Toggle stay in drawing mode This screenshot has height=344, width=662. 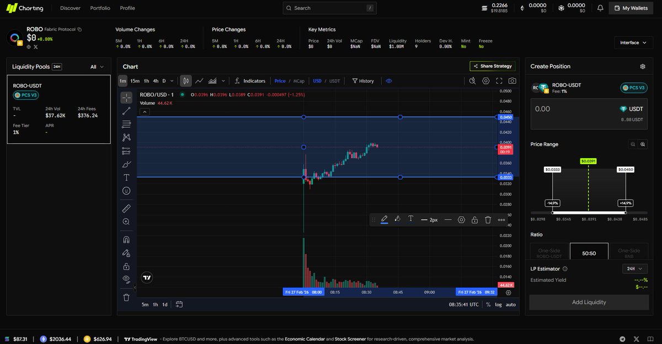click(126, 253)
